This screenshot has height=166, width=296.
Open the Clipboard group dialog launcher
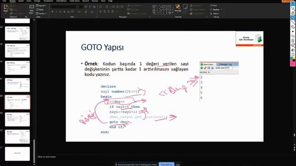[26, 17]
